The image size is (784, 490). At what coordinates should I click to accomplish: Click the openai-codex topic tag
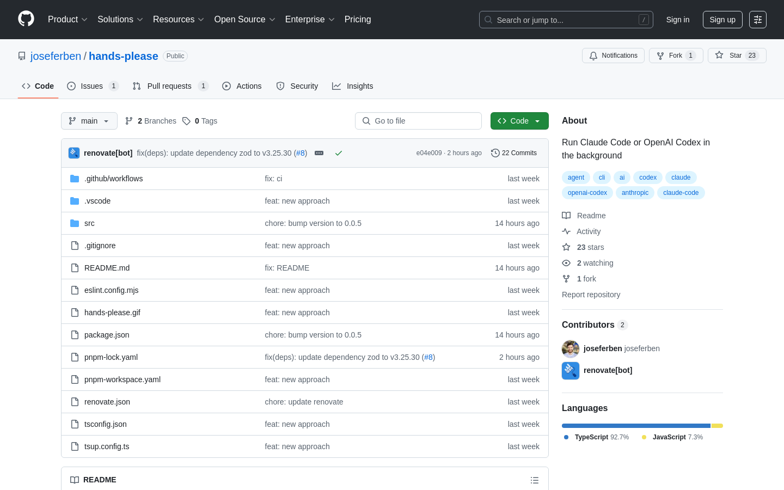click(587, 193)
